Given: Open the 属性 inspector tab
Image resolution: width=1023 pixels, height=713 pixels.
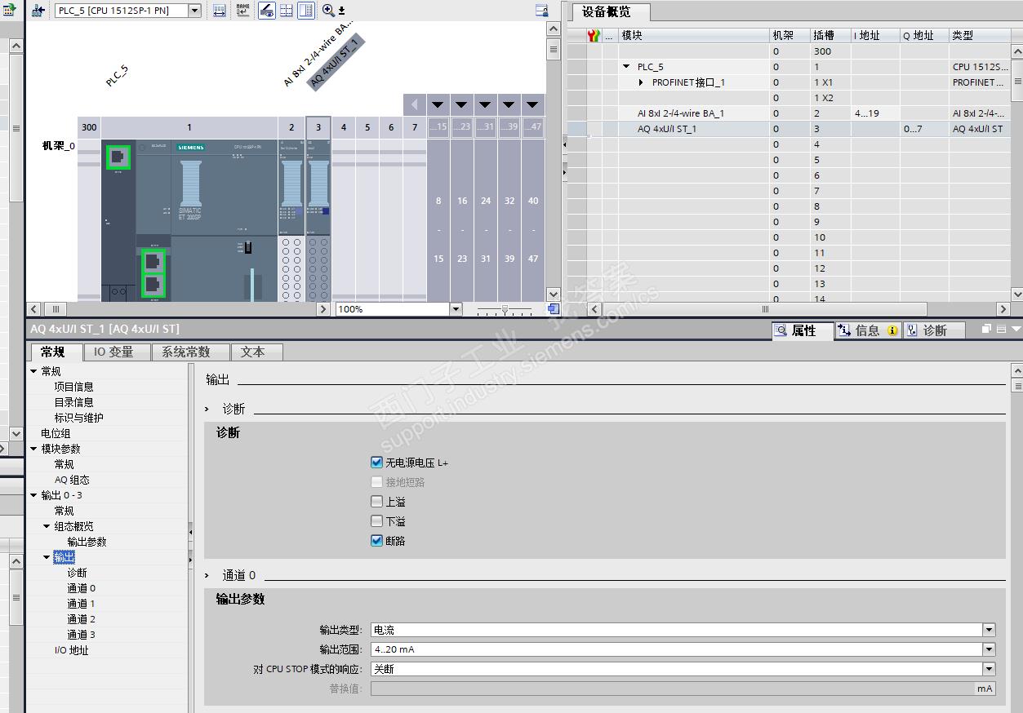Looking at the screenshot, I should pos(803,330).
